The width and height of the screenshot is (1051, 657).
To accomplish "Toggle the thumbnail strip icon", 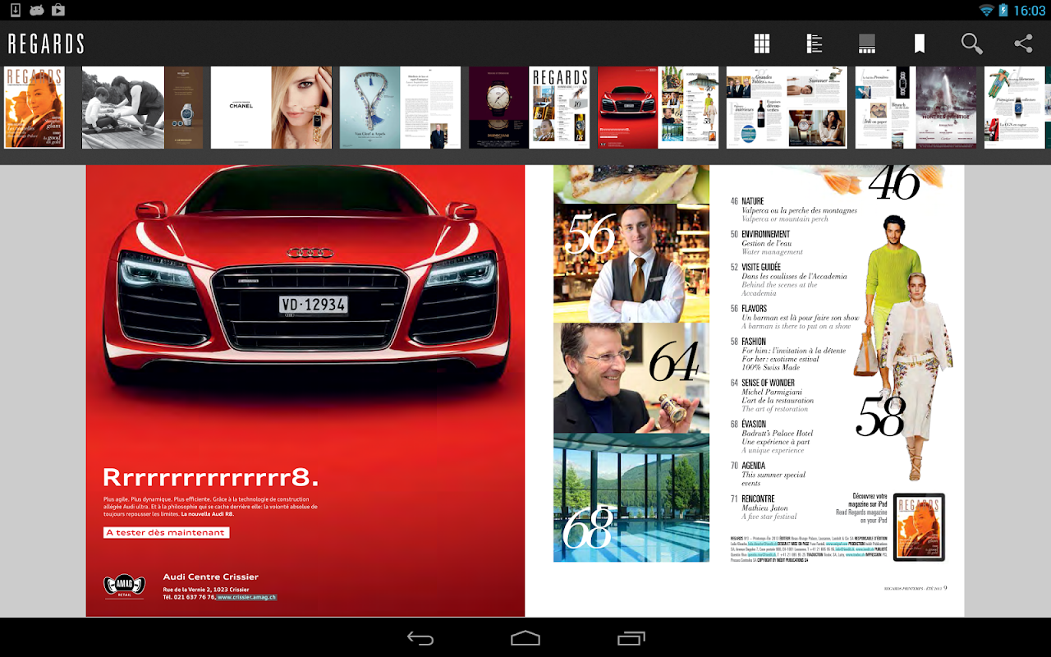I will [866, 44].
